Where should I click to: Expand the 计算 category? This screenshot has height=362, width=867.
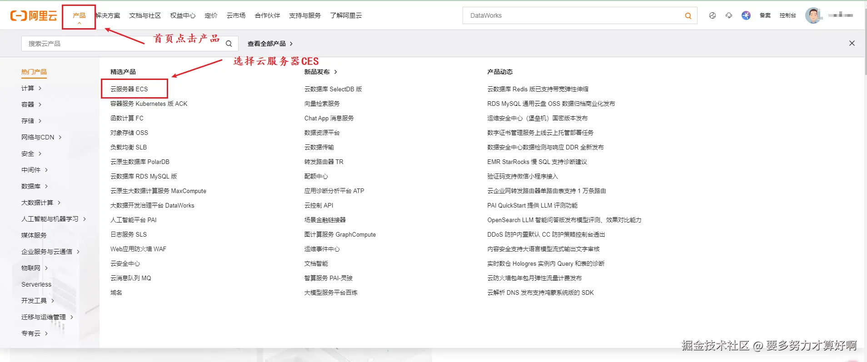click(31, 88)
